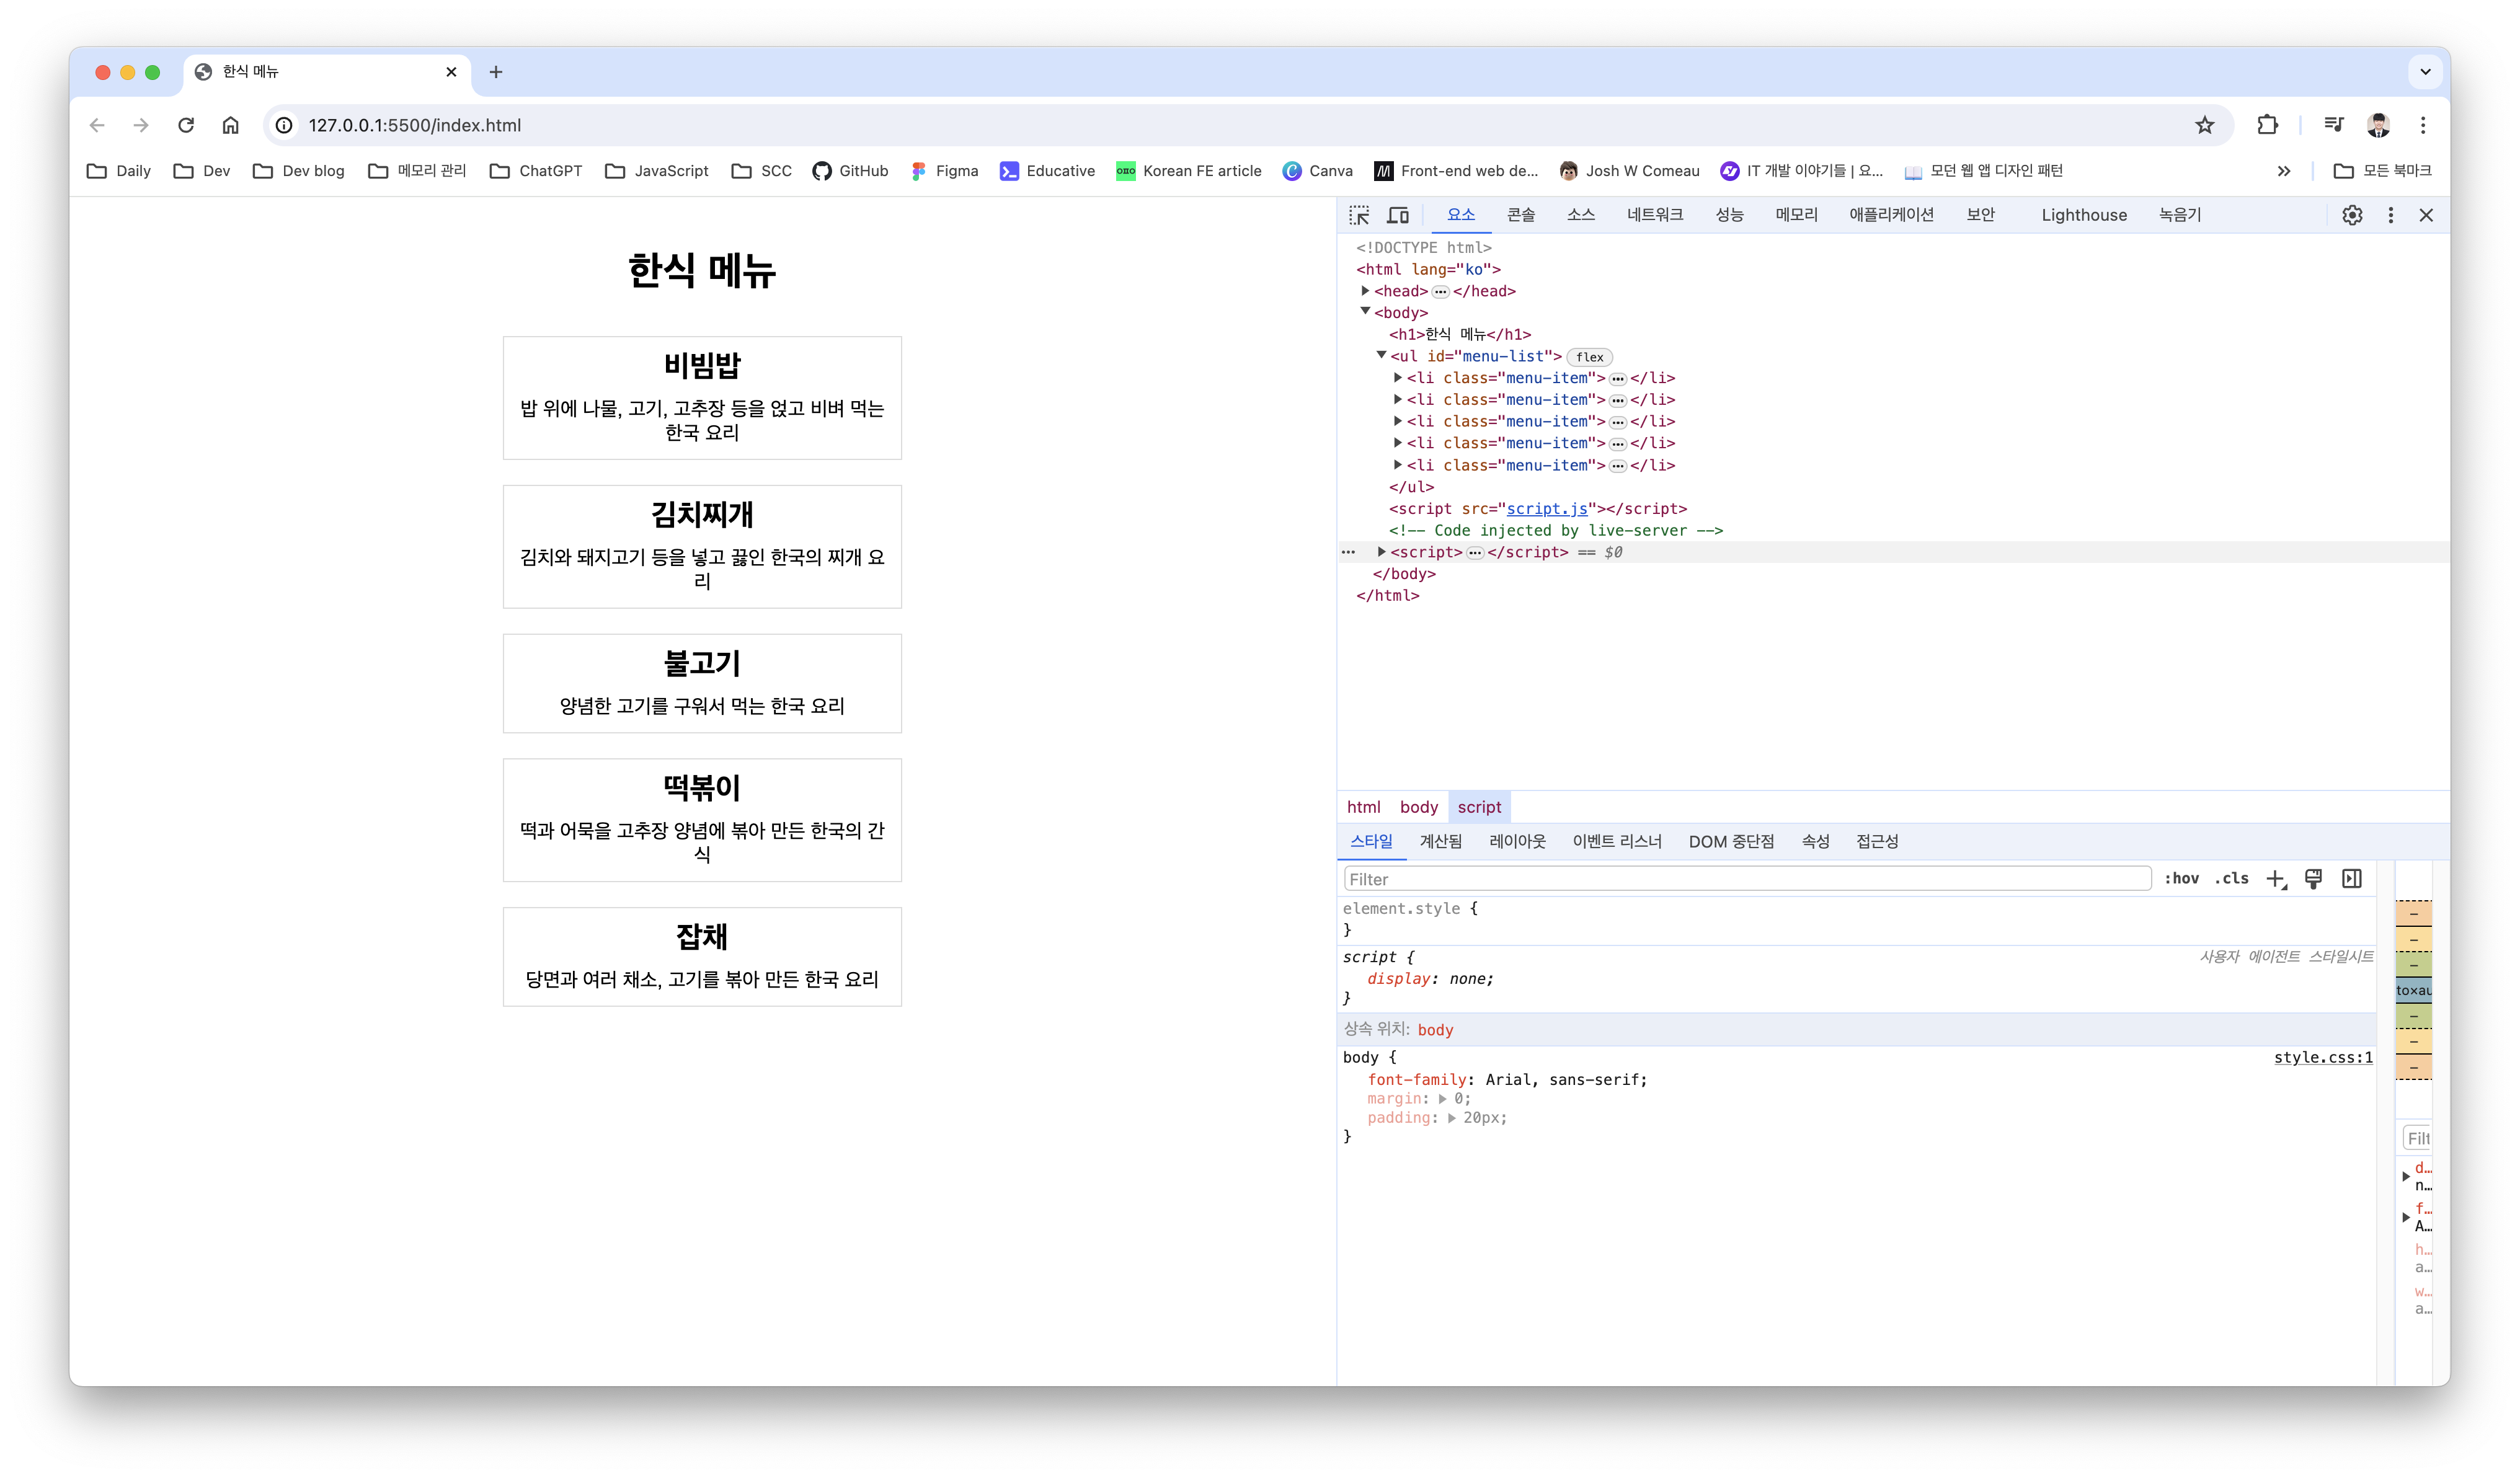
Task: Open Chrome three-dot menu
Action: pos(2423,125)
